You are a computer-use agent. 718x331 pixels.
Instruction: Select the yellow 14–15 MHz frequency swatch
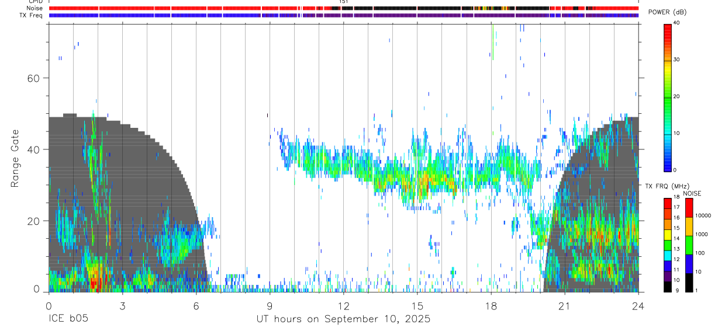(x=667, y=234)
